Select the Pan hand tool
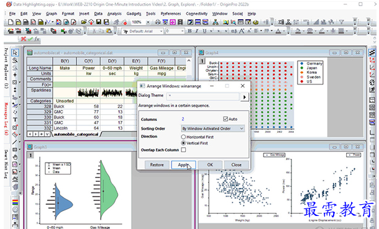Screen dimensions: 379x229 click(x=15, y=157)
